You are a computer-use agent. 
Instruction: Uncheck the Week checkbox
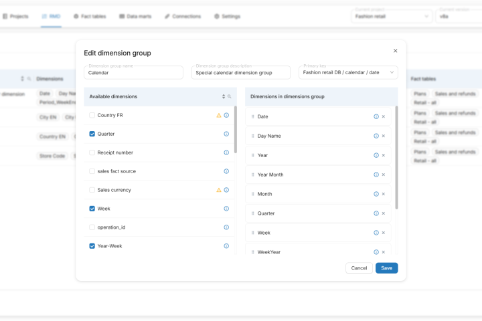[x=92, y=209]
